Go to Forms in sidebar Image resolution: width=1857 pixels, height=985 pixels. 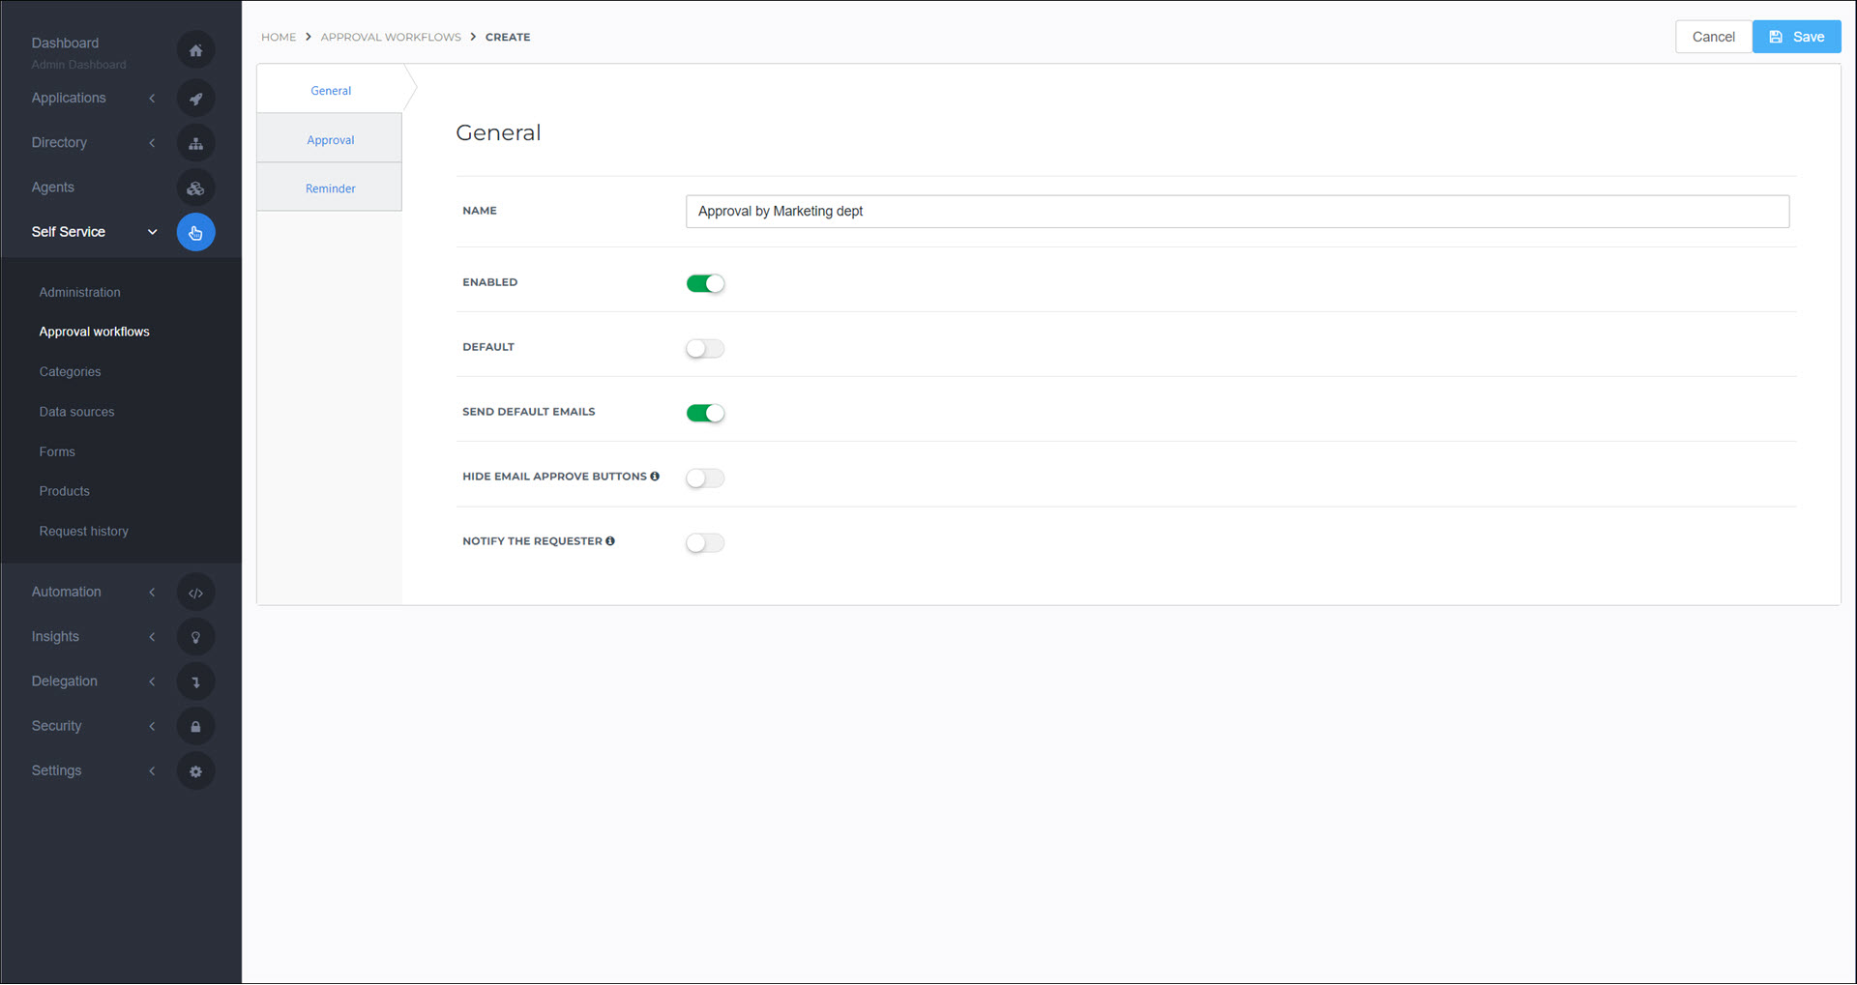[x=57, y=451]
